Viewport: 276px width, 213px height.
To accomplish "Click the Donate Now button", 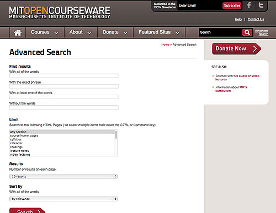I will [x=237, y=48].
